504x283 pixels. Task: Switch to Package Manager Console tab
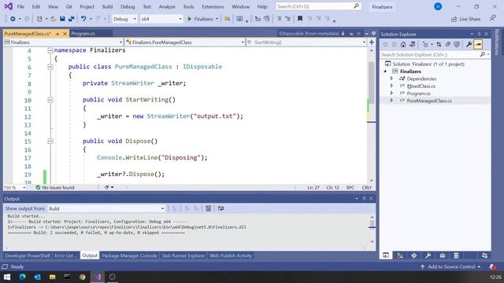(129, 255)
